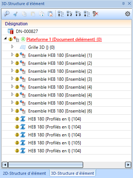
Task: Select Grille 3D {} {0} text
Action: 42,47
